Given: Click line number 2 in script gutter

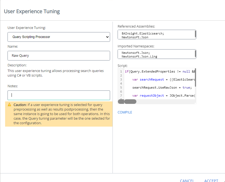Looking at the screenshot, I should pos(121,75).
